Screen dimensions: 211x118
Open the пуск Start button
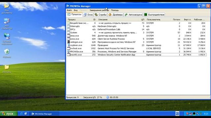pyautogui.click(x=9, y=114)
